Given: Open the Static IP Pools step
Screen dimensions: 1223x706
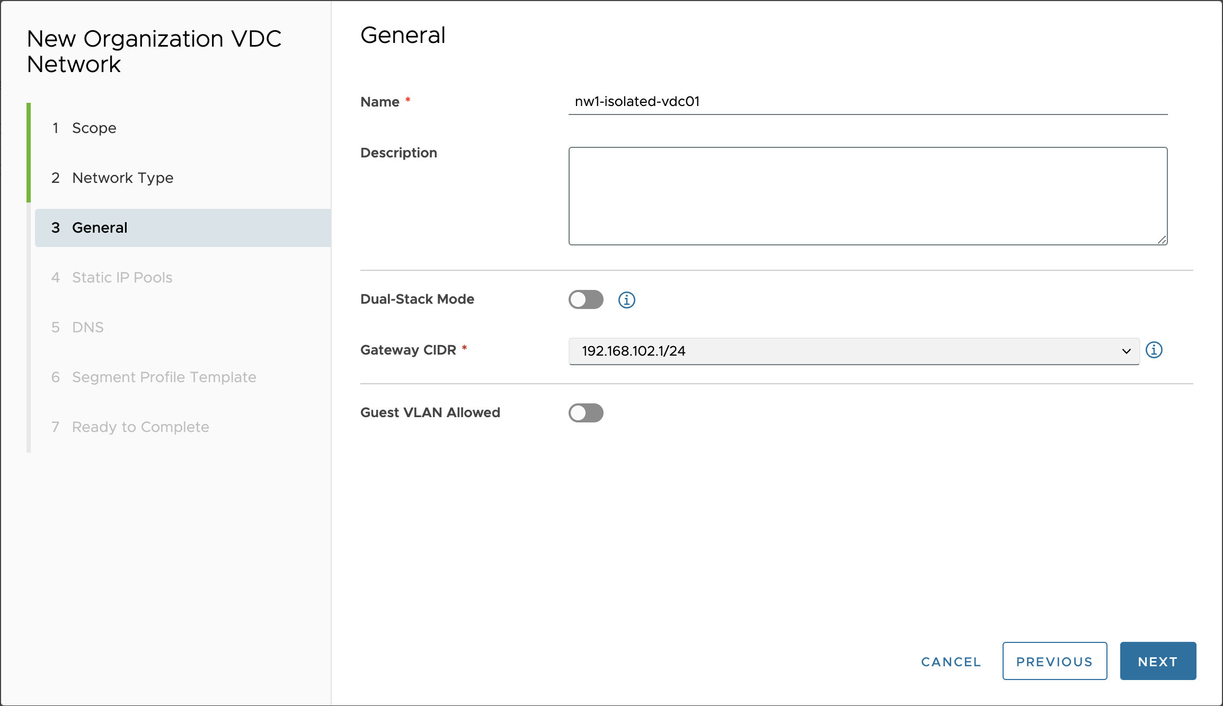Looking at the screenshot, I should 122,277.
